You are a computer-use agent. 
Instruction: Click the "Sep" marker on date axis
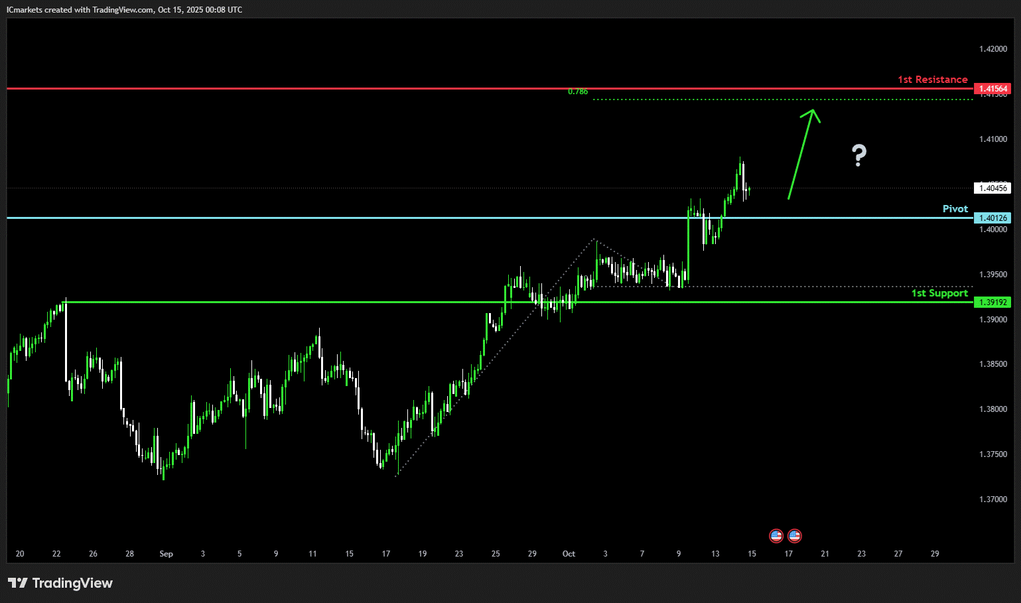166,554
